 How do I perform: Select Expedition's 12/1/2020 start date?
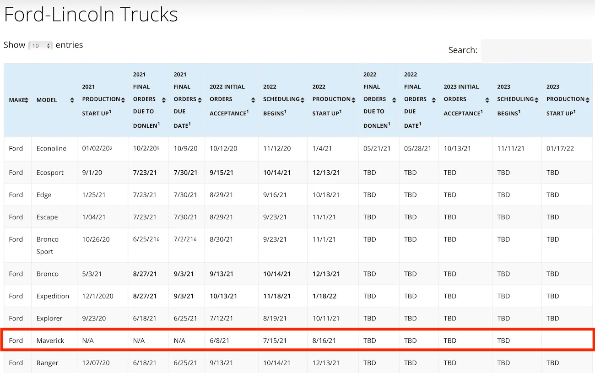(x=98, y=296)
